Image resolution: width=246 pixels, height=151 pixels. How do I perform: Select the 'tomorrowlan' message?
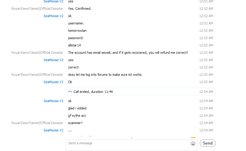77,31
